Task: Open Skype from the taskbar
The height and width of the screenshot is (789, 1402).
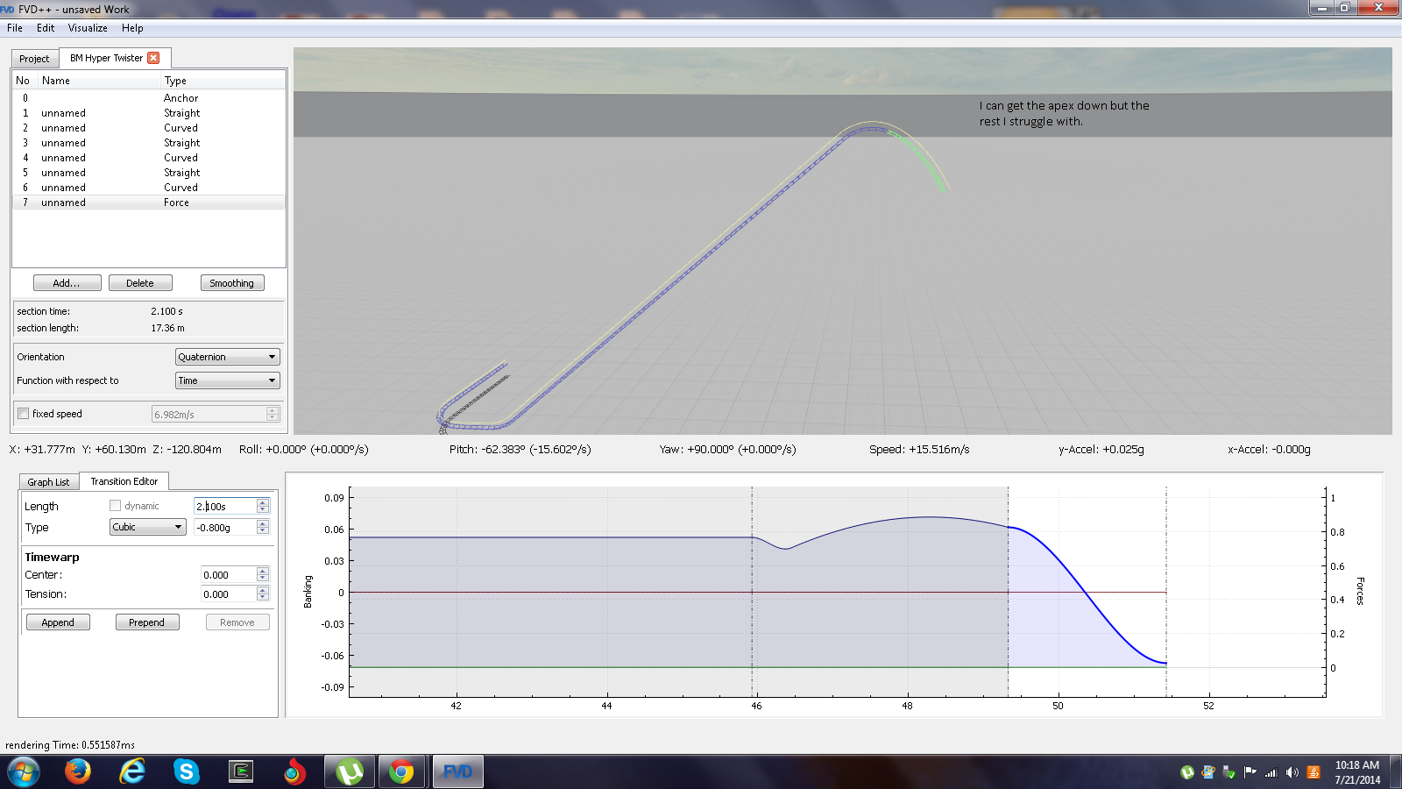Action: click(x=186, y=771)
